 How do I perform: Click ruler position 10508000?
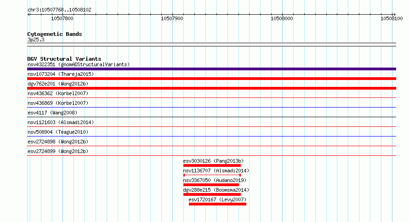pyautogui.click(x=282, y=18)
